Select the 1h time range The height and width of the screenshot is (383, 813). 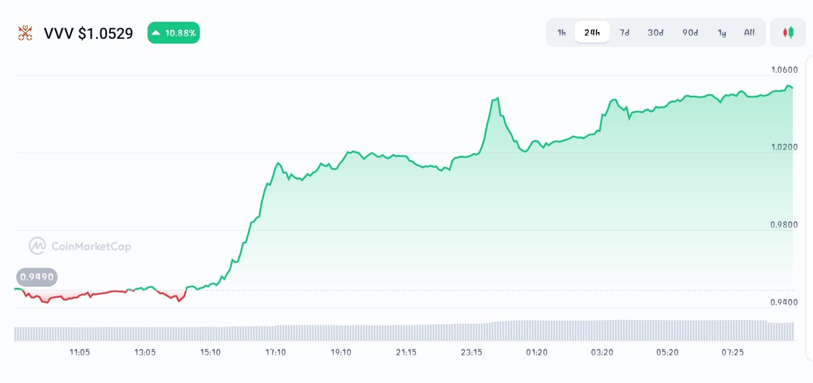pos(562,32)
